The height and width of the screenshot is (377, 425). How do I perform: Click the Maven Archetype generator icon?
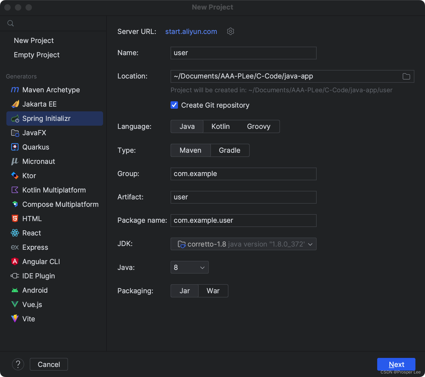coord(15,90)
